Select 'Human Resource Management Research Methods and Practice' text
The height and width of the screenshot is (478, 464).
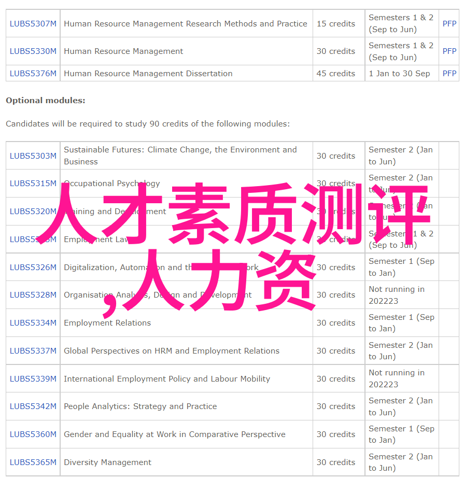[x=186, y=24]
